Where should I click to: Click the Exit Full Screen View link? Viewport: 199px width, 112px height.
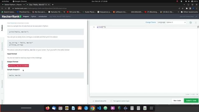(x=187, y=16)
